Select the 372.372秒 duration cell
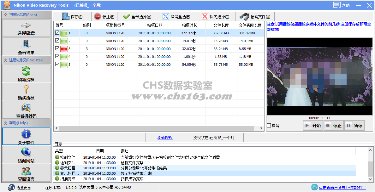 click(x=189, y=33)
